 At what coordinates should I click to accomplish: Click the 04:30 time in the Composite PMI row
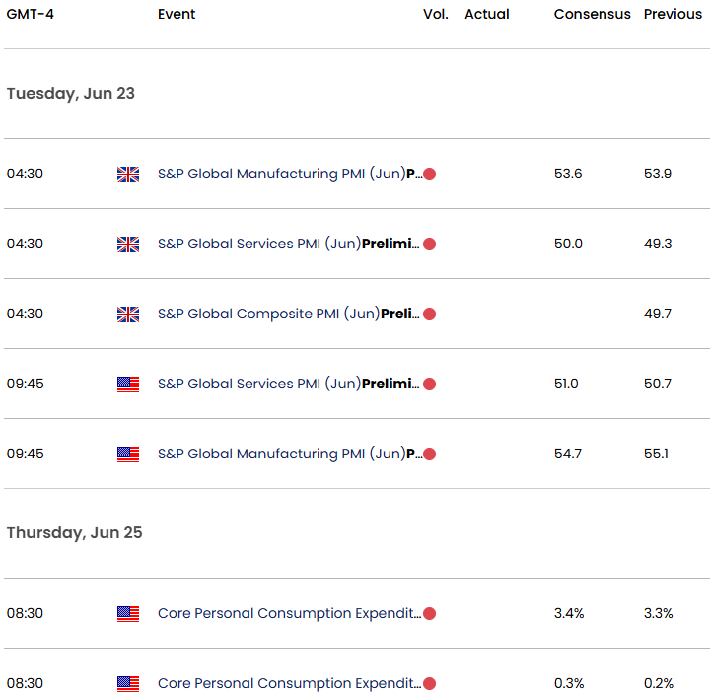coord(25,314)
